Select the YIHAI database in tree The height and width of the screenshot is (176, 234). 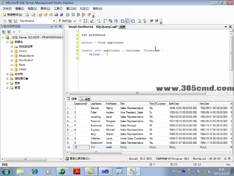coord(22,69)
